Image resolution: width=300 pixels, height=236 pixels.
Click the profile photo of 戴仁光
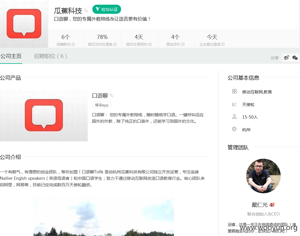point(263,176)
